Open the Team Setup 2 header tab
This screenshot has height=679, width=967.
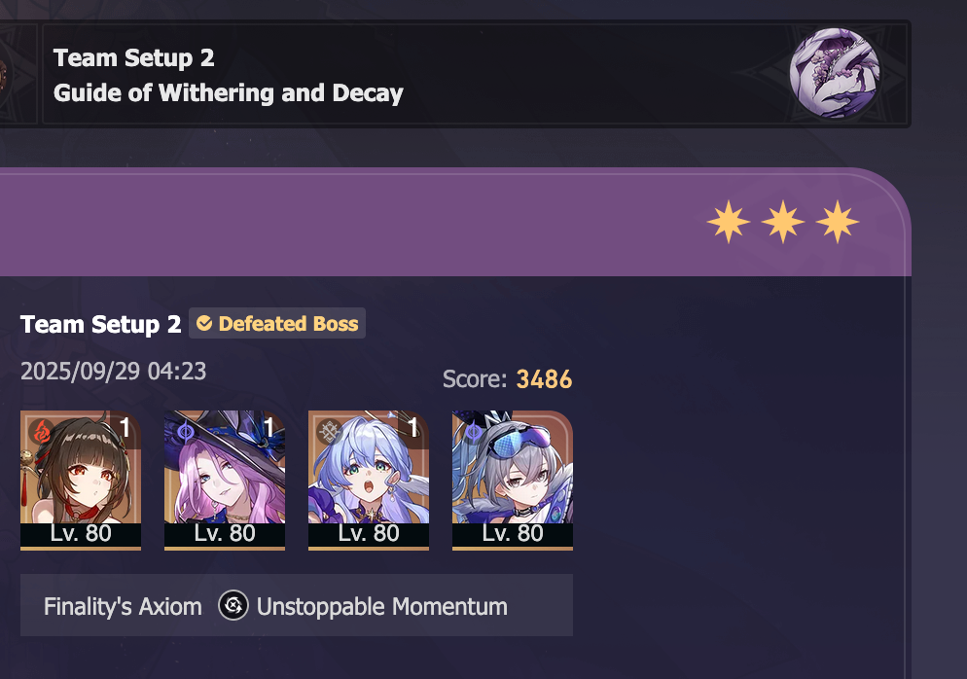pyautogui.click(x=475, y=74)
